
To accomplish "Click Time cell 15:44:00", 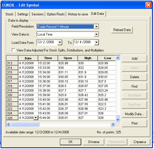I will (x=48, y=118).
